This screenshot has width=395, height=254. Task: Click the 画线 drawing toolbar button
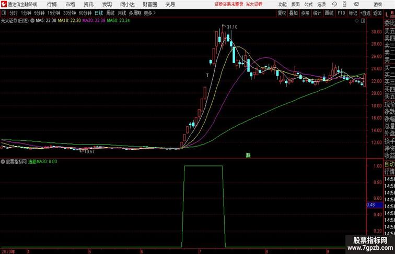pyautogui.click(x=329, y=13)
